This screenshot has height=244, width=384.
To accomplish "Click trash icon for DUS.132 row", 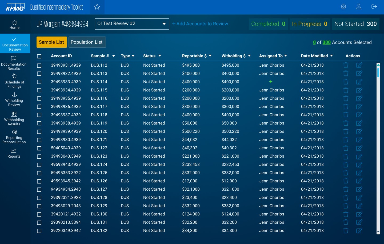I will click(346, 230).
